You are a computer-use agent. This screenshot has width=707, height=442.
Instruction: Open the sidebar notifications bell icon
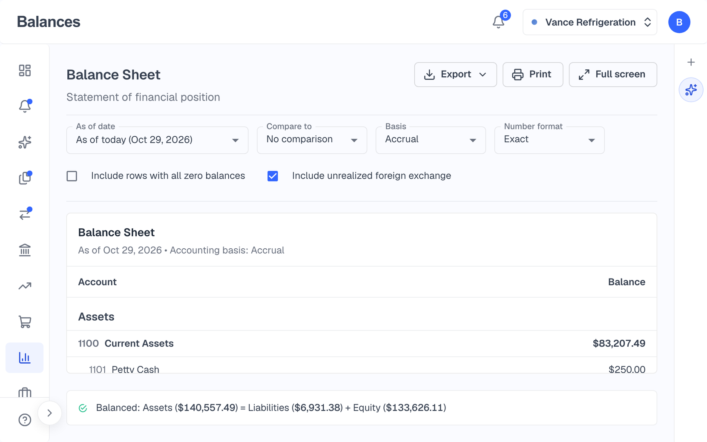pos(25,106)
